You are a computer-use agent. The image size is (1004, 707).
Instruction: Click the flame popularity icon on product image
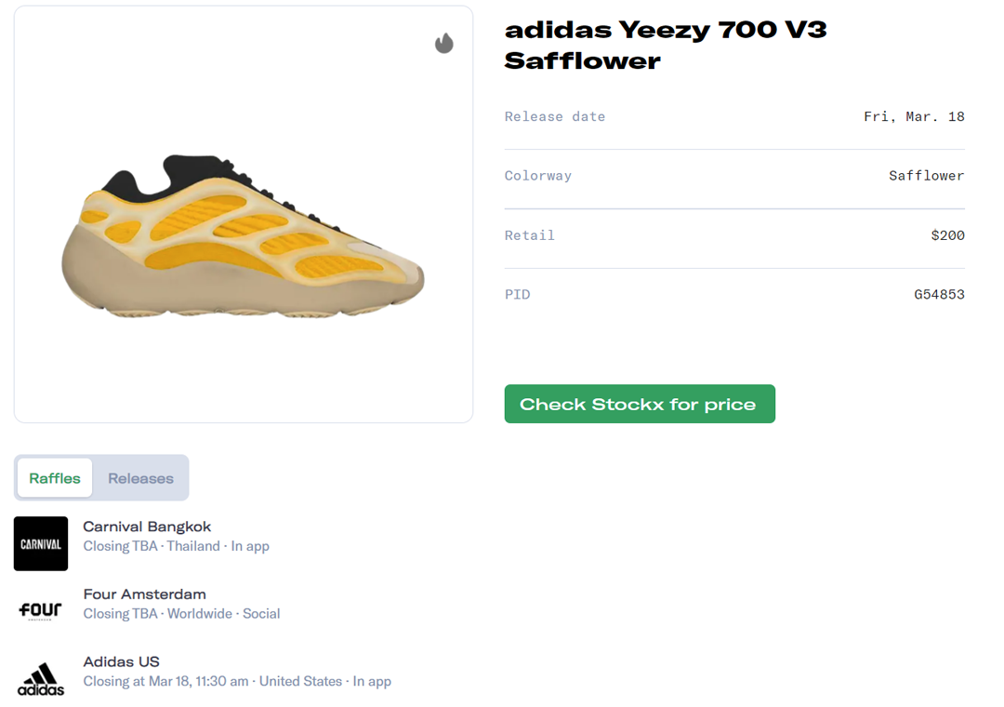(x=443, y=43)
